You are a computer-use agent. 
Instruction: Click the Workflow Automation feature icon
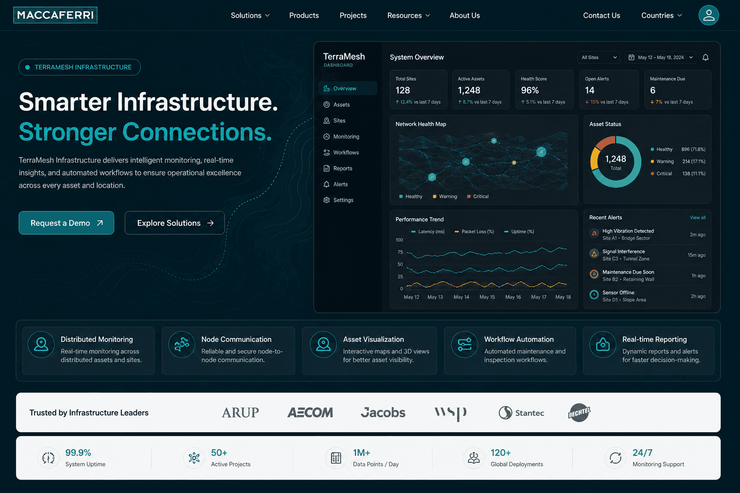pos(464,345)
